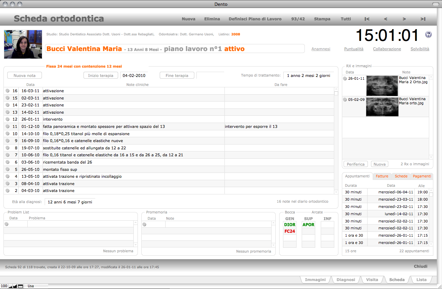Click the grey bullet of RX dated 26-01-11
Image resolution: width=442 pixels, height=289 pixels.
click(345, 79)
